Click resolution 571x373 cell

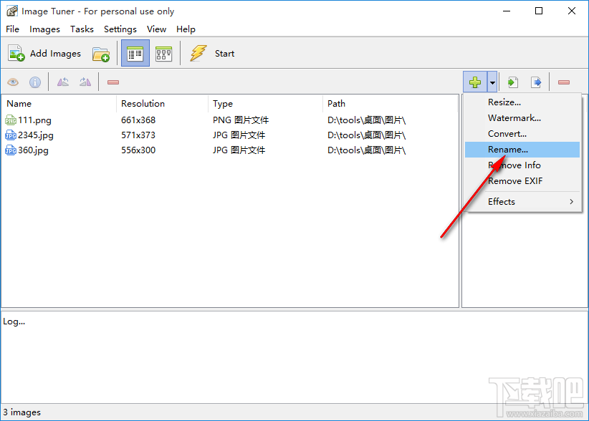pyautogui.click(x=138, y=135)
